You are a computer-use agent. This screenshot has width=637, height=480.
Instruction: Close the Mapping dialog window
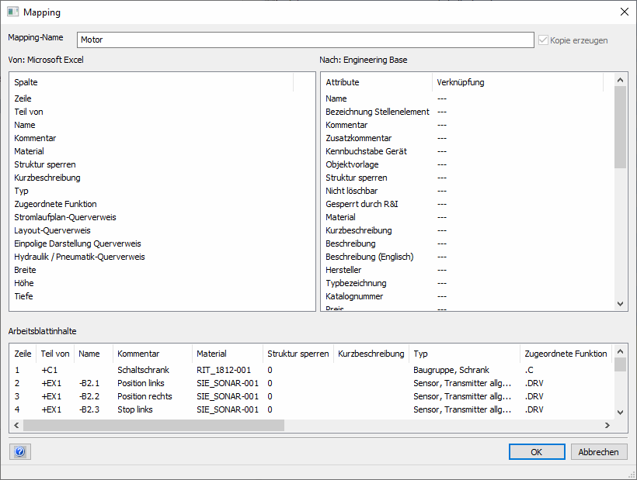coord(624,12)
